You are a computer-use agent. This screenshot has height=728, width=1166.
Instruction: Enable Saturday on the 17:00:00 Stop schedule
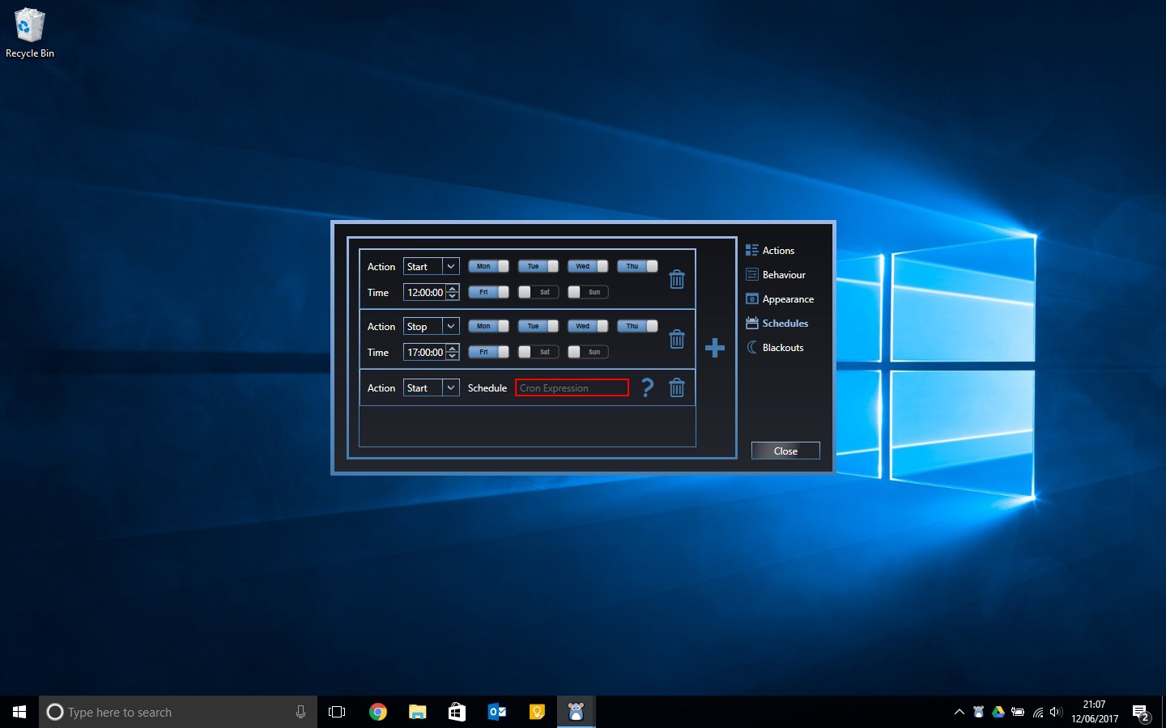pos(538,351)
